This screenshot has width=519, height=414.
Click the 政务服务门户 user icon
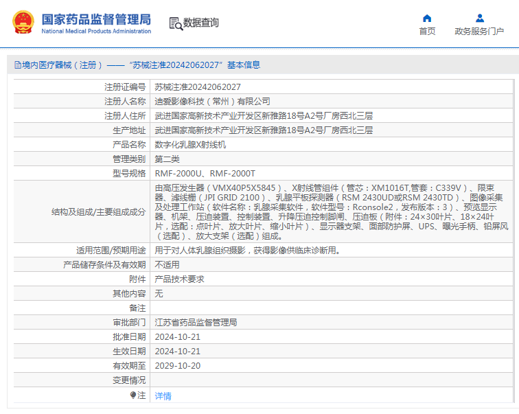click(480, 18)
